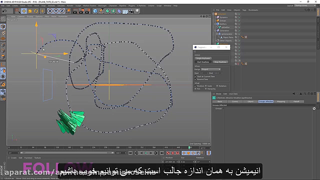Click the Single Keyframe button
Viewport: 320px width, 180px height.
pos(203,58)
